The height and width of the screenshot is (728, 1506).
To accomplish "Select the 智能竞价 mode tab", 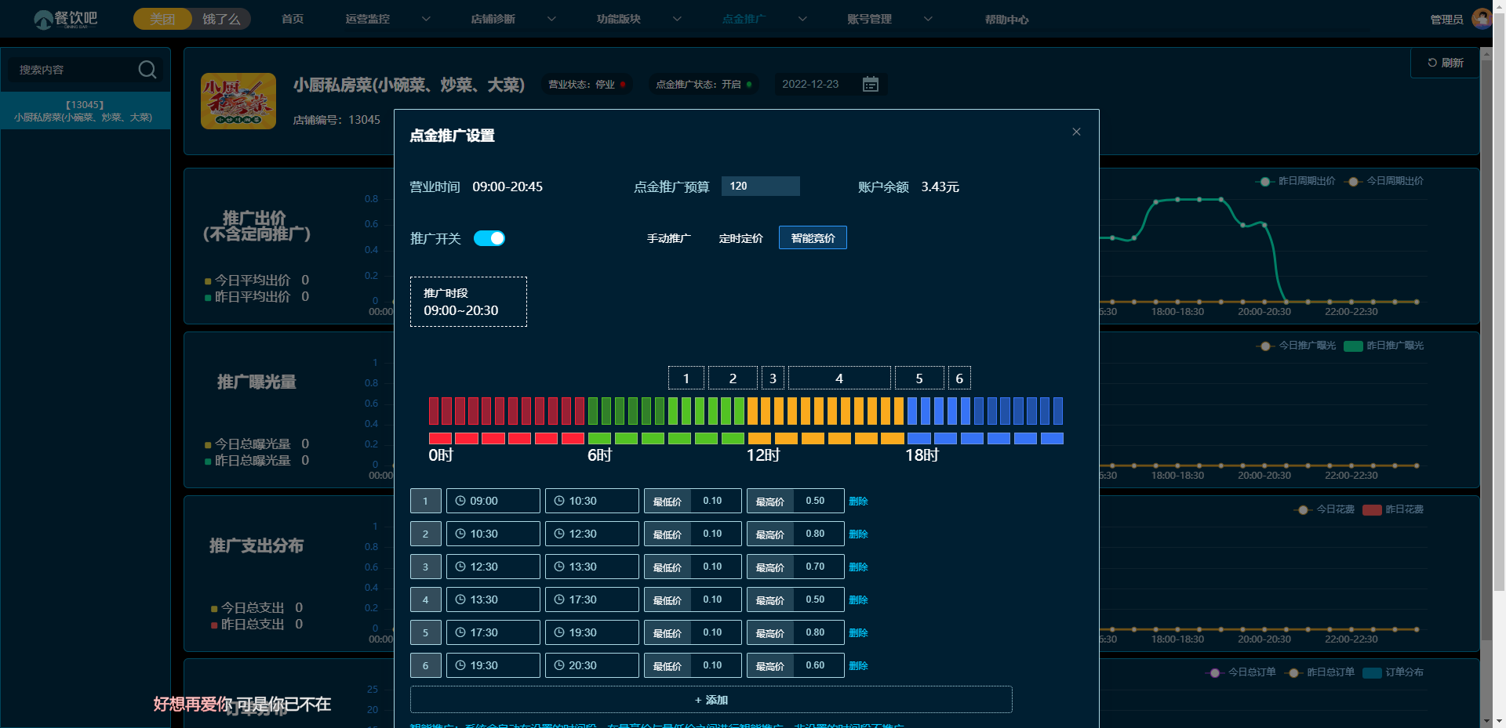I will coord(813,238).
